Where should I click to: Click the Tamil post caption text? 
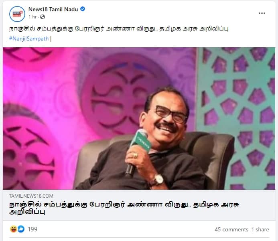click(x=119, y=29)
